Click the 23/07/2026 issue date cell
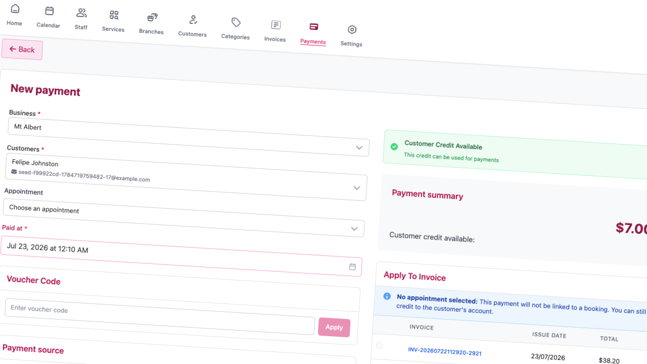This screenshot has height=364, width=647. [549, 356]
